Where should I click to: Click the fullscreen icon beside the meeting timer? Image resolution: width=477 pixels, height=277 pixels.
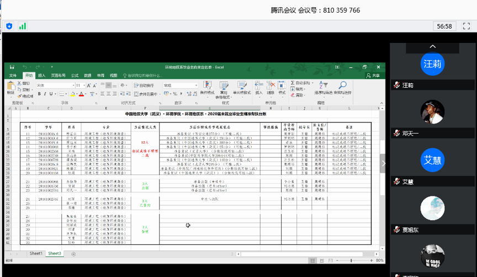467,26
